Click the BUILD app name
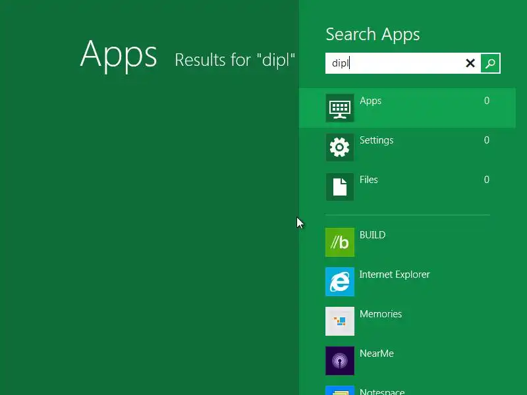527x395 pixels. [x=372, y=235]
